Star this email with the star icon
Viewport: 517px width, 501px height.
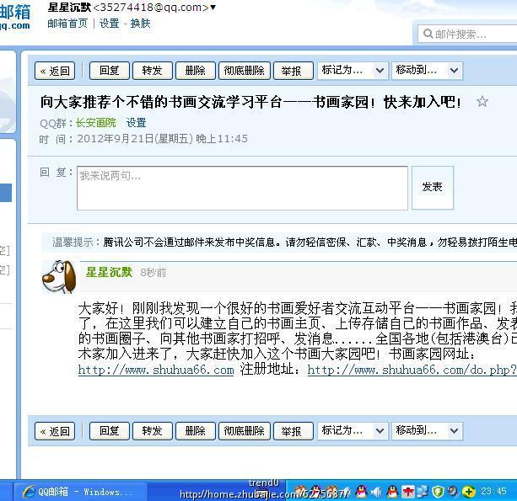482,101
